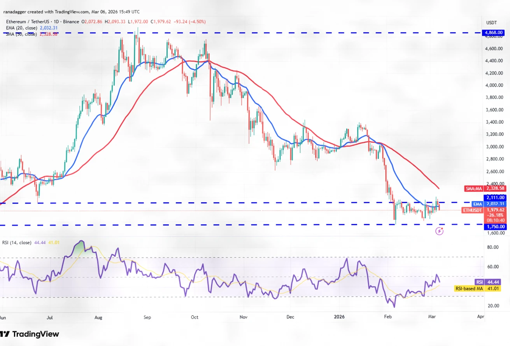Click the USDT currency label above price axis

(x=492, y=23)
